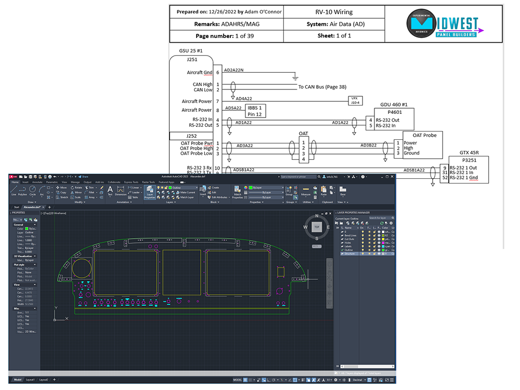
Task: Open Layer Properties from ribbon
Action: 150,192
